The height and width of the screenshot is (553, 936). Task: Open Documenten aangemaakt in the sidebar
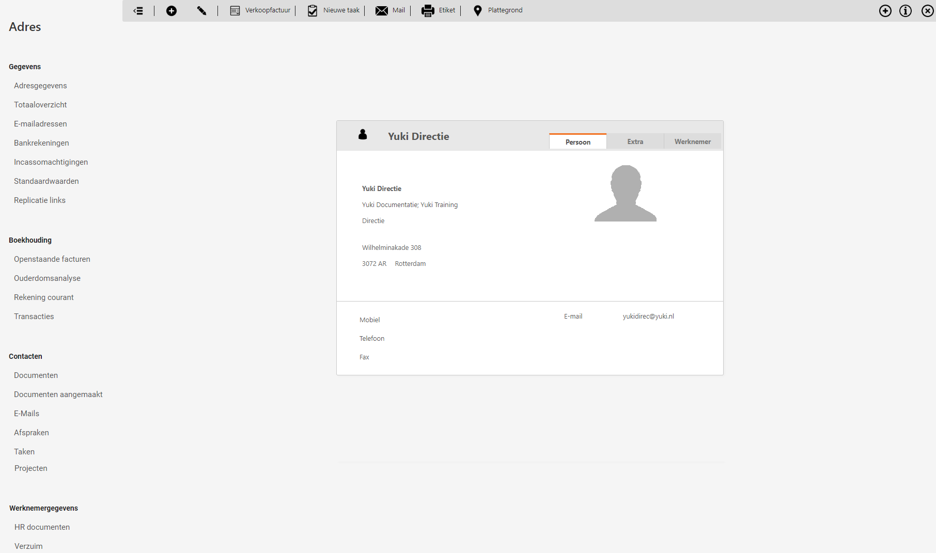click(x=58, y=394)
